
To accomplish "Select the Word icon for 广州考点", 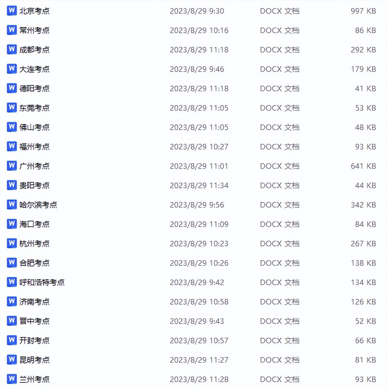I will [x=12, y=166].
